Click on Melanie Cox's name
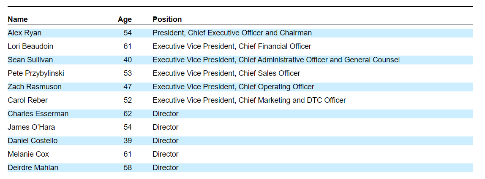 point(28,154)
